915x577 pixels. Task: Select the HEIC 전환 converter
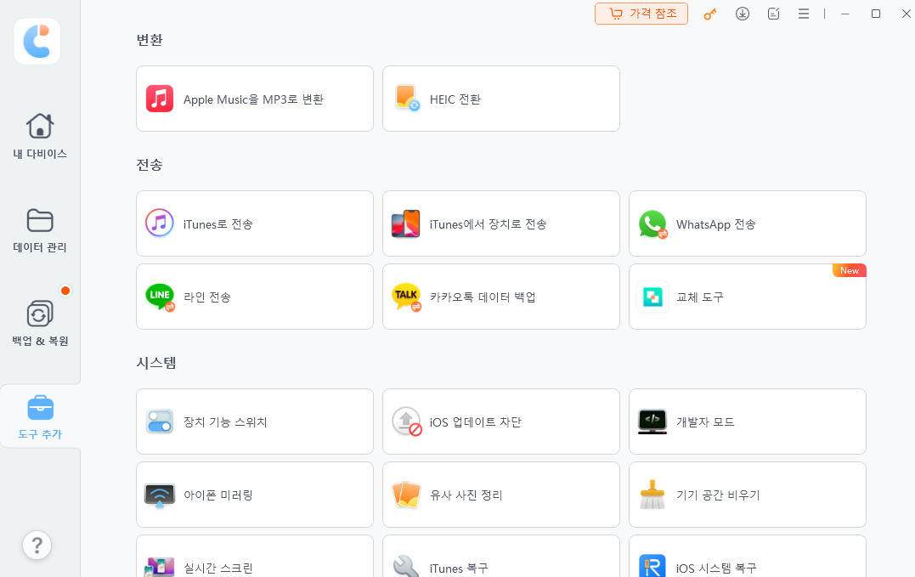pyautogui.click(x=500, y=99)
